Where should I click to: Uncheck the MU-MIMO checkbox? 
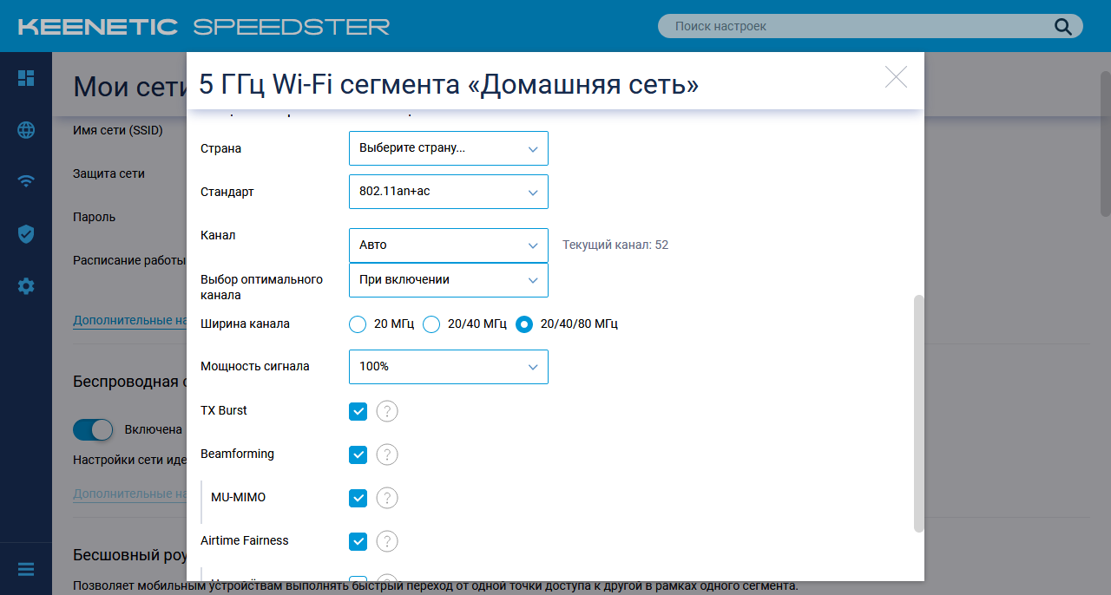point(358,498)
